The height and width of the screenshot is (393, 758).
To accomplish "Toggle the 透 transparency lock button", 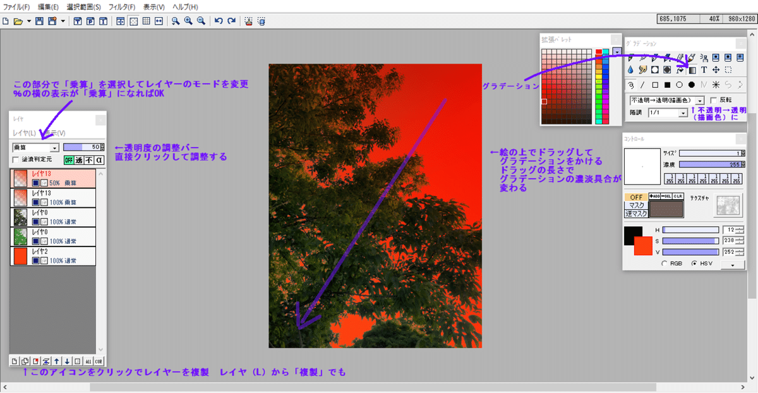I will 79,160.
